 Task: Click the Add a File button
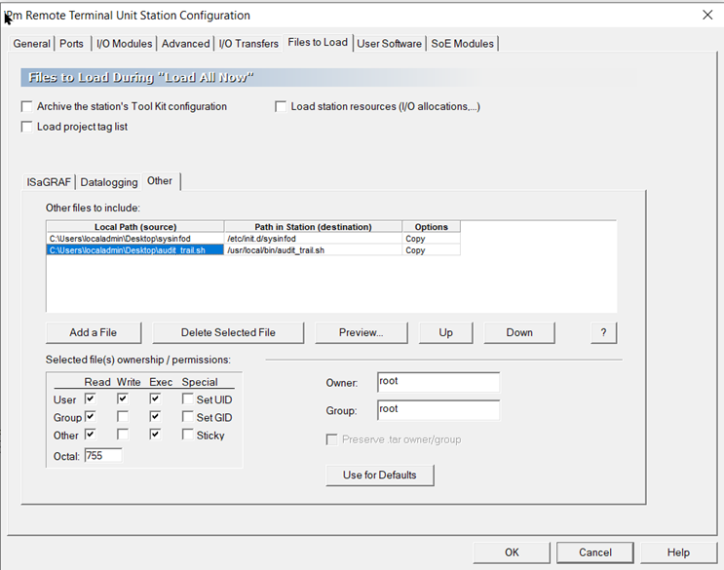94,332
